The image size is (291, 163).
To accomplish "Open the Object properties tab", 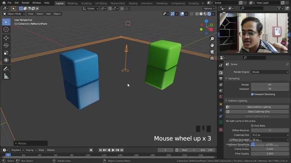I will pyautogui.click(x=221, y=104).
